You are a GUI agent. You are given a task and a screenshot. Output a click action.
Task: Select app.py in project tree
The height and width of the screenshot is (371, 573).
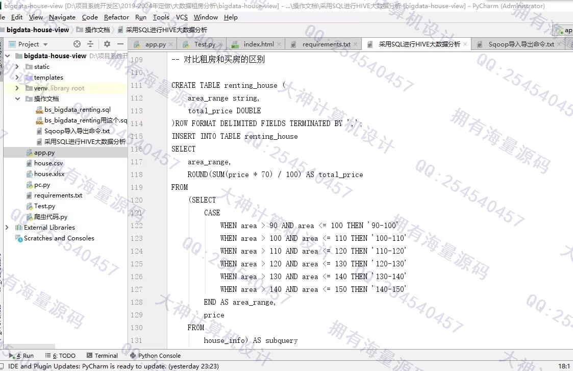[40, 153]
